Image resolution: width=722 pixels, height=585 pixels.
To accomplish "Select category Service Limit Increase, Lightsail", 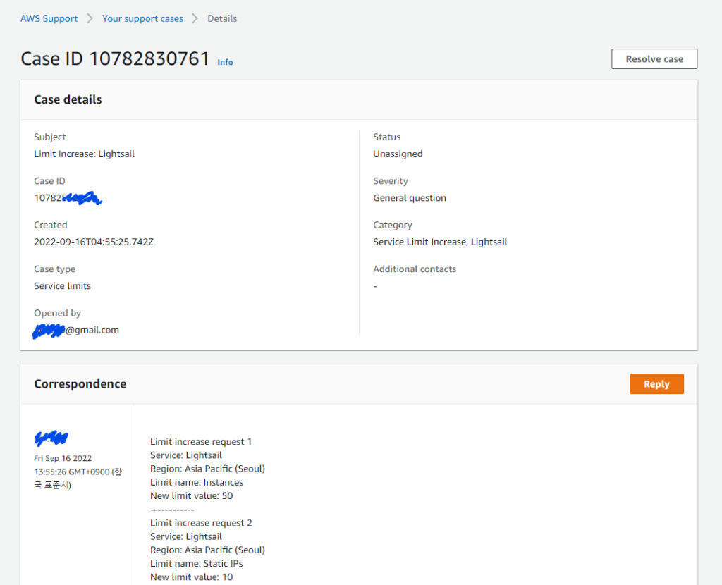I will tap(440, 242).
